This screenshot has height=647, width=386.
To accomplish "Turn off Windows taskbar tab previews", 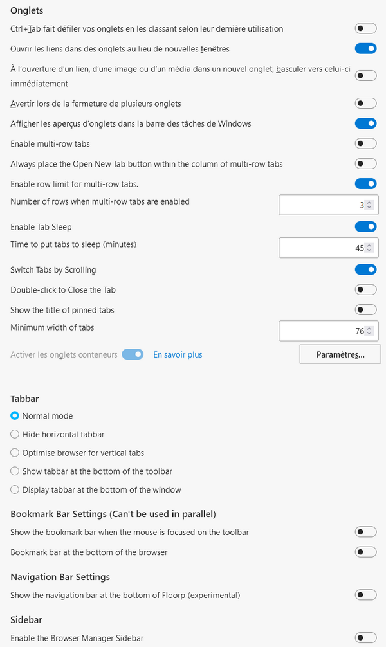I will pos(365,123).
